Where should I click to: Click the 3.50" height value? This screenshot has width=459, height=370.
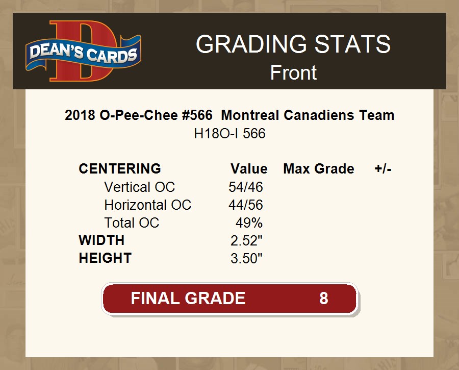coord(246,258)
